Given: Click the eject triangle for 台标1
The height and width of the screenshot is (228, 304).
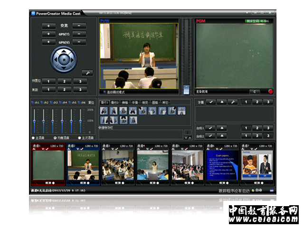Looking at the screenshot, I should [222, 128].
